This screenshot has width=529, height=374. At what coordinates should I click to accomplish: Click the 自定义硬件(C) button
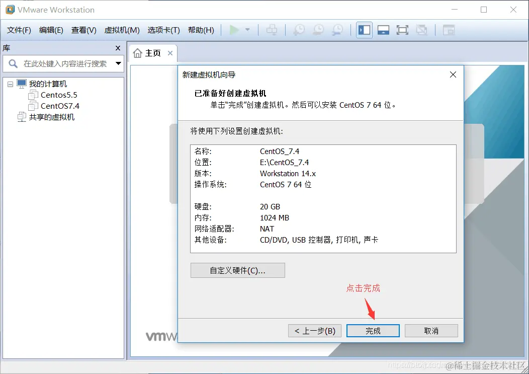tap(237, 270)
